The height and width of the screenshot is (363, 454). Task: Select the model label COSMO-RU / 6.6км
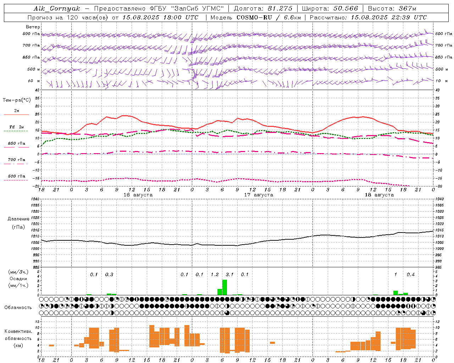point(269,17)
